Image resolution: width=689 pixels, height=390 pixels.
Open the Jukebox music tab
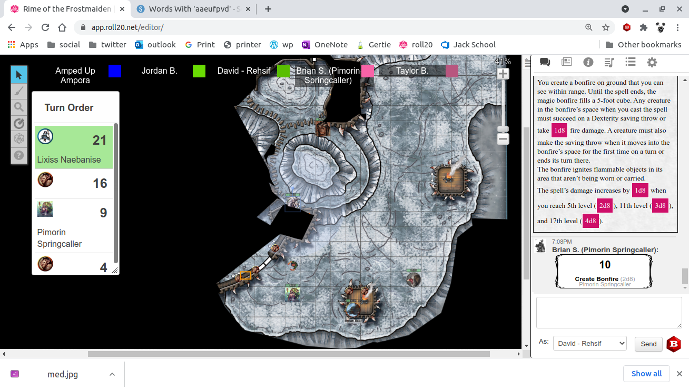[609, 63]
